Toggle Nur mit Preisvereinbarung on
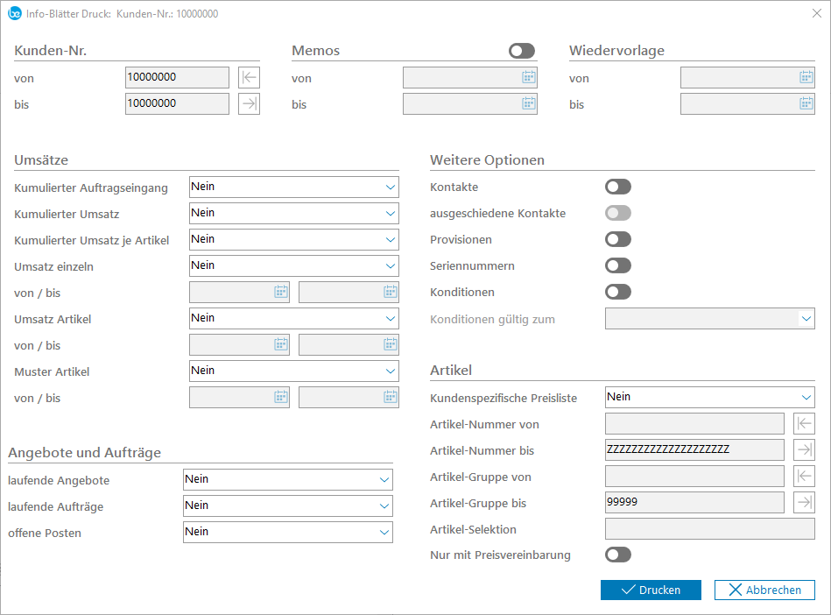This screenshot has height=615, width=831. pyautogui.click(x=618, y=555)
